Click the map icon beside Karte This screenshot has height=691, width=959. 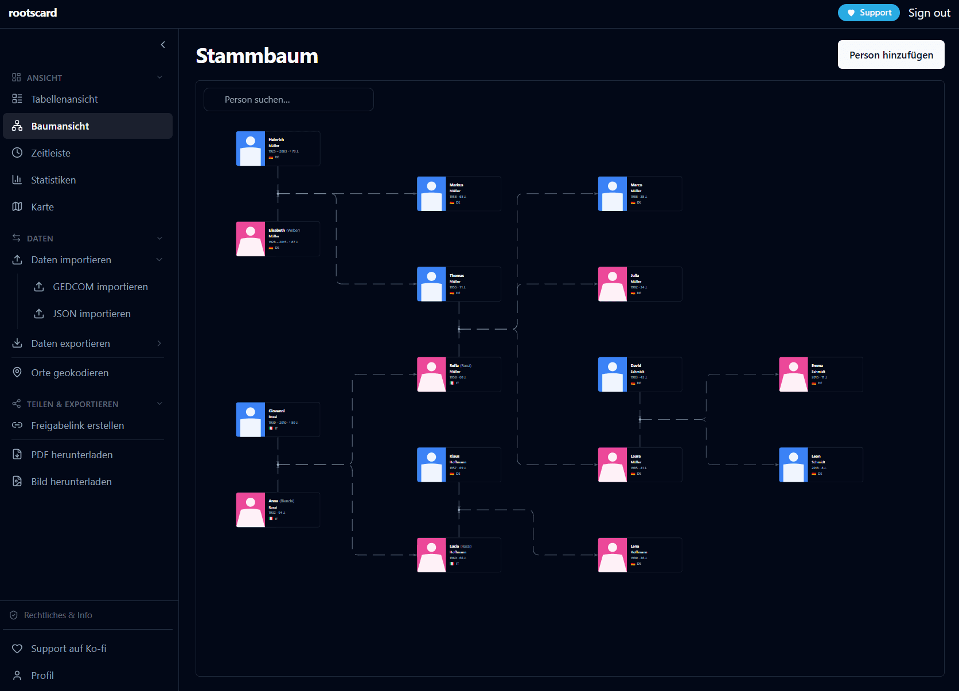tap(17, 206)
